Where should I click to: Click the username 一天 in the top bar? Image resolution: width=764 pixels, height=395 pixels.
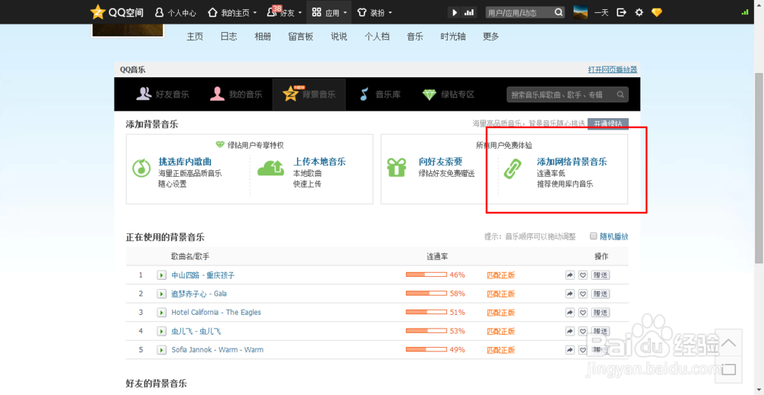tap(602, 13)
